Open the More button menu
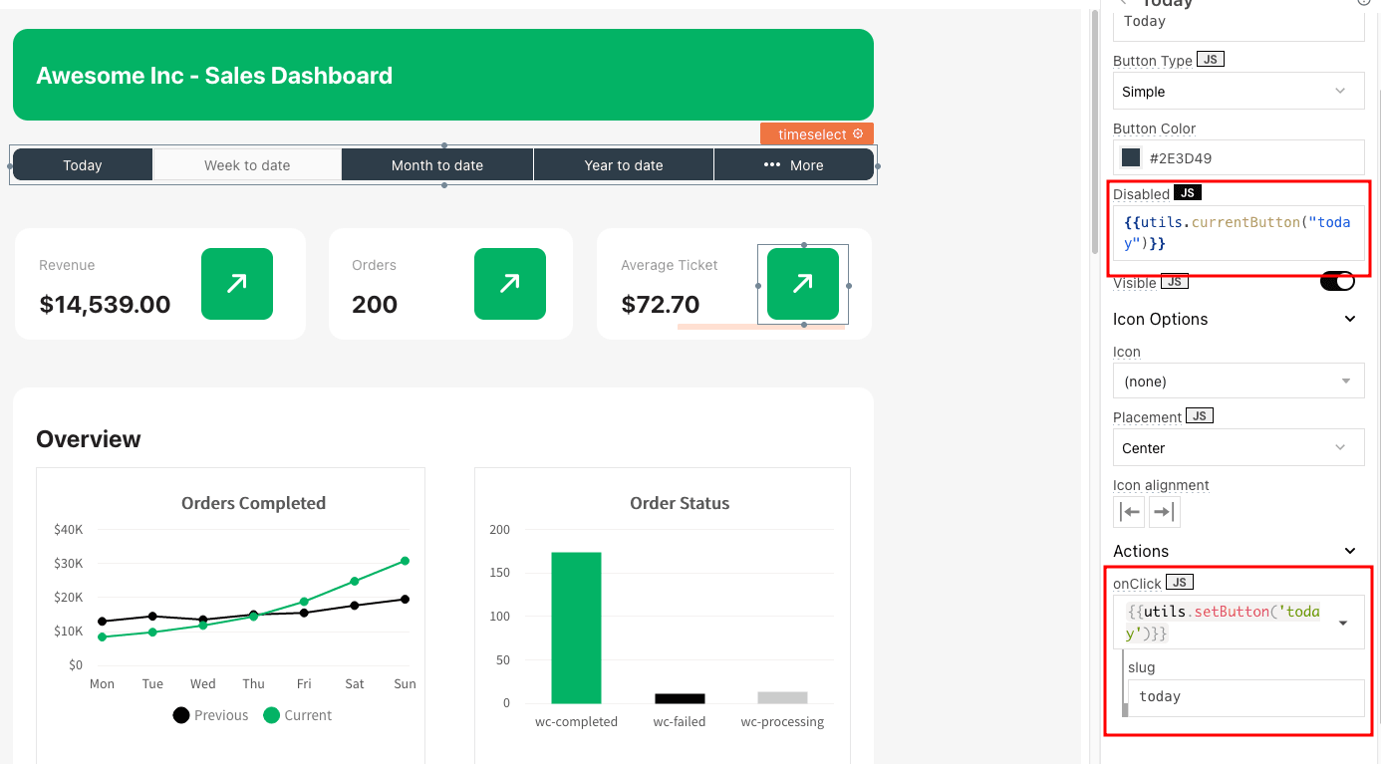1381x764 pixels. (793, 165)
